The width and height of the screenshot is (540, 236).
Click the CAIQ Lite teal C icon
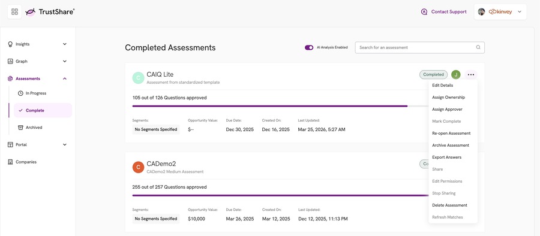tap(138, 78)
